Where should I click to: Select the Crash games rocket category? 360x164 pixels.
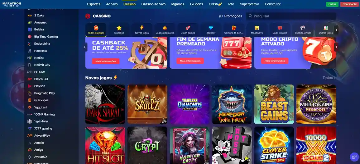(188, 30)
